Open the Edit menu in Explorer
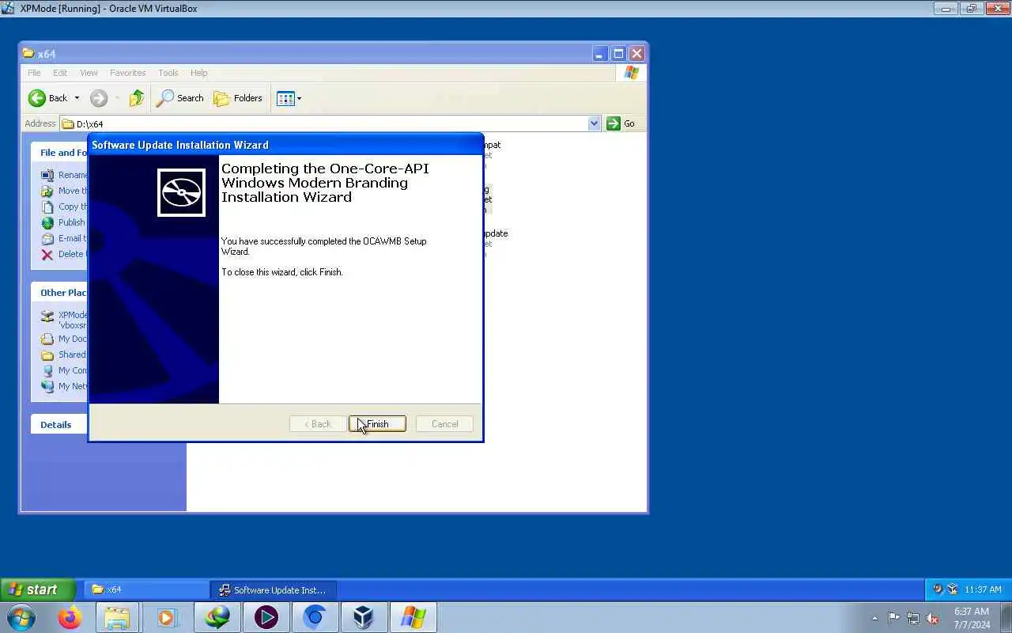The height and width of the screenshot is (633, 1012). [60, 73]
